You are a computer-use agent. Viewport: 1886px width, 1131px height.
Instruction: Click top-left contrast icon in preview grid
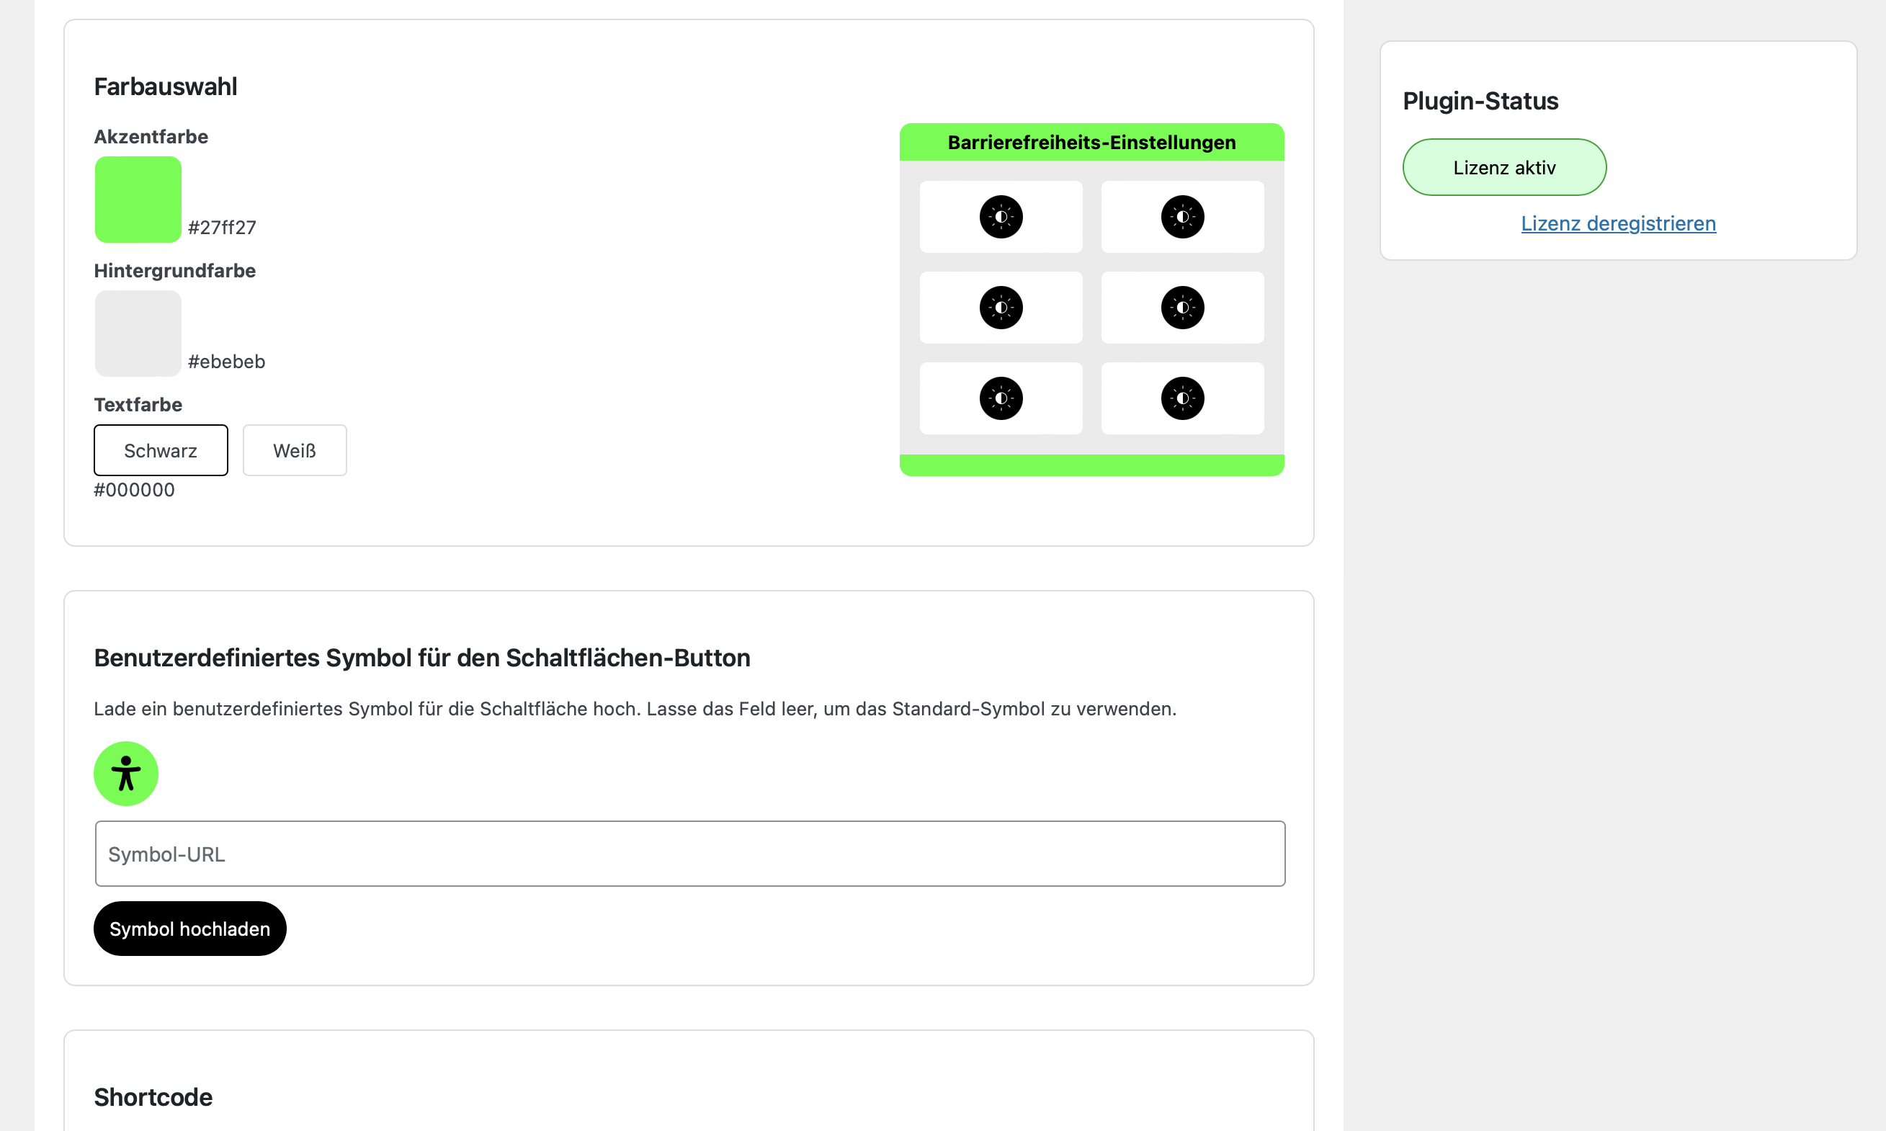1001,218
